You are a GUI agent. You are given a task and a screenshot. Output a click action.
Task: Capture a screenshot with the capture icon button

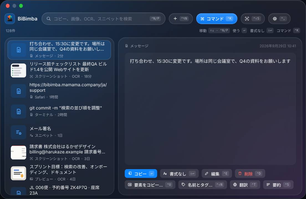coord(253,19)
